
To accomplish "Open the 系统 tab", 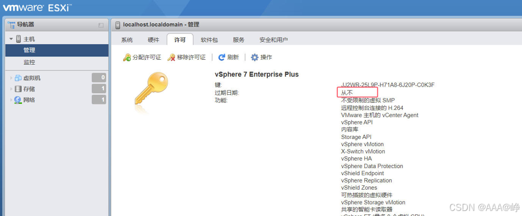I will [127, 40].
